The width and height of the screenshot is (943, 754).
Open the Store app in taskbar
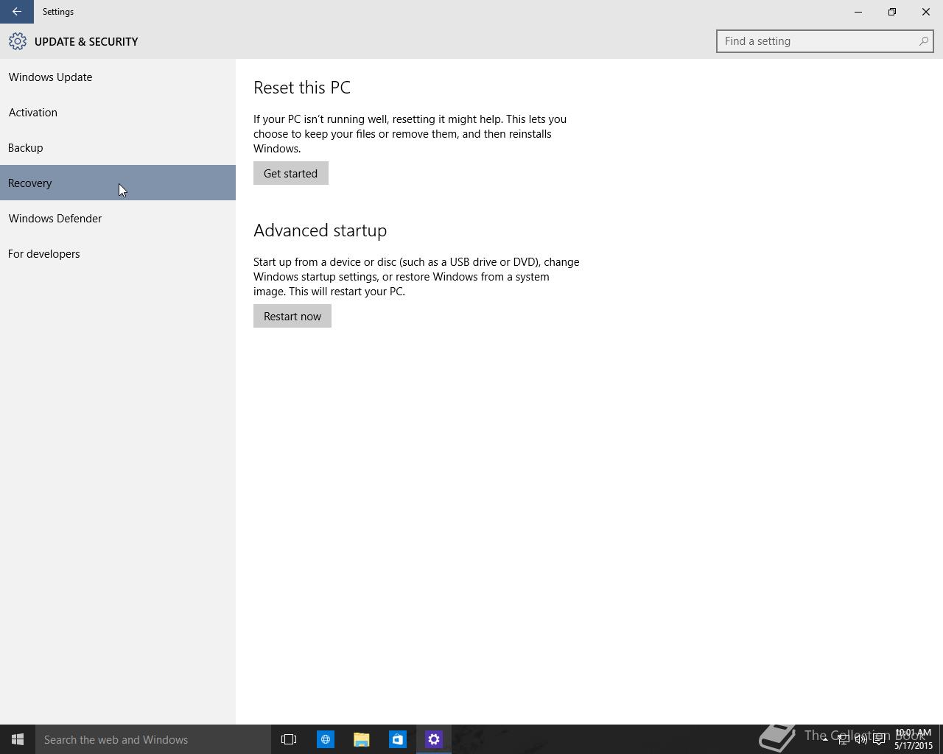point(397,739)
